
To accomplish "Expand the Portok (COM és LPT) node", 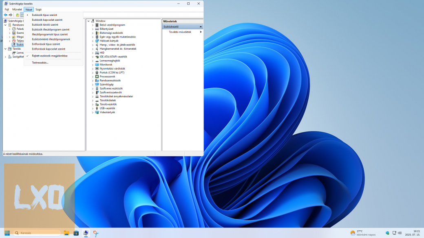I will pyautogui.click(x=93, y=73).
